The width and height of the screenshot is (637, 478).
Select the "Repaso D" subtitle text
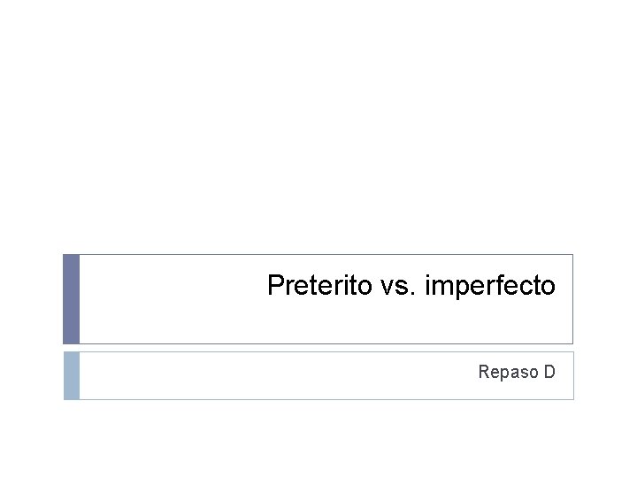click(x=517, y=372)
